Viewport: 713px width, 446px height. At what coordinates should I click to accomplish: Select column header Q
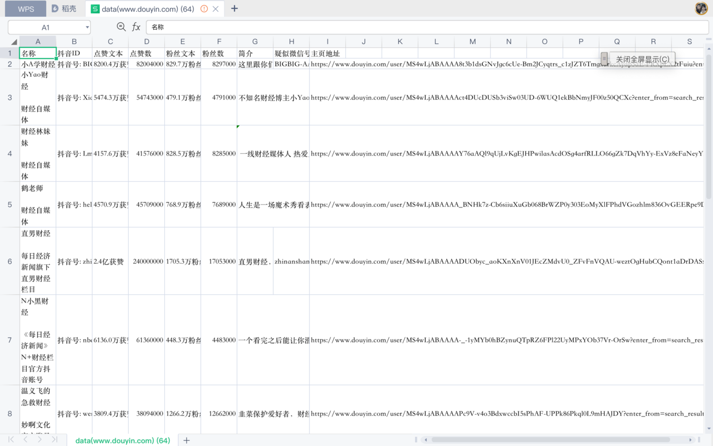coord(617,42)
